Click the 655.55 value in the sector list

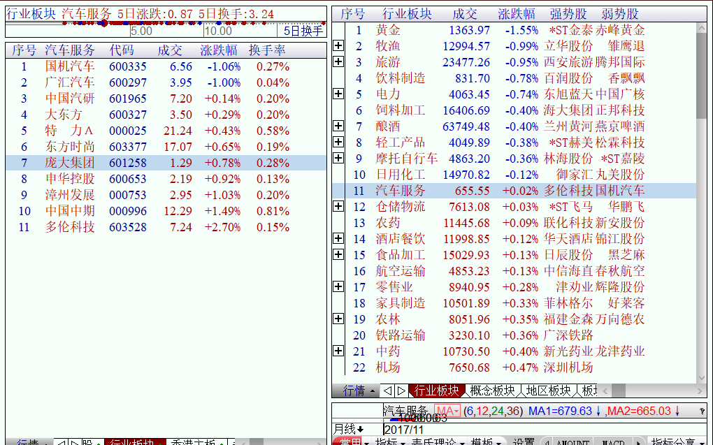pos(473,191)
